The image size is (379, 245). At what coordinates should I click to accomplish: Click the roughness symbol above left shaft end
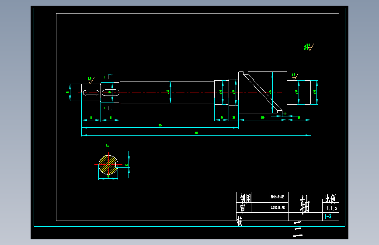(x=90, y=80)
